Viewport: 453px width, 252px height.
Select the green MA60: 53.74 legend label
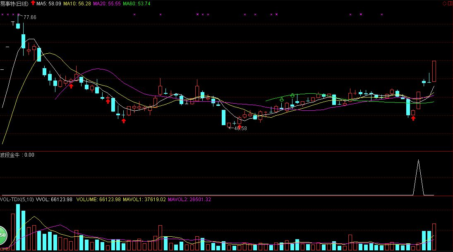pyautogui.click(x=137, y=4)
